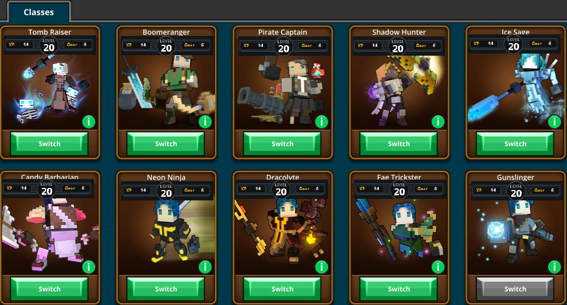This screenshot has width=567, height=305.
Task: Click the Boomeranger level 20 badge
Action: [x=166, y=46]
